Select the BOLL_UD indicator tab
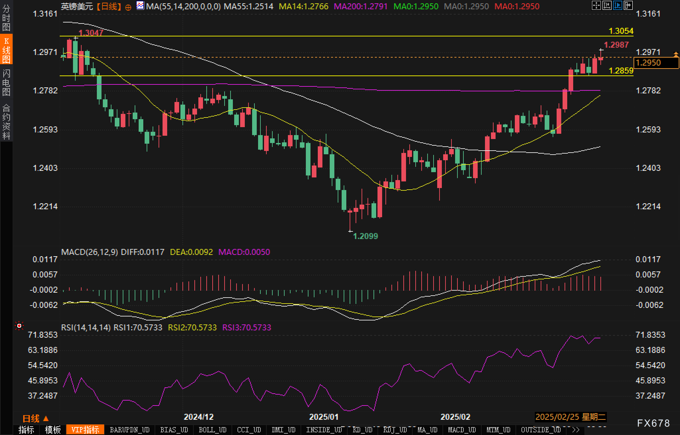Viewport: 680px width, 435px height. pyautogui.click(x=212, y=430)
